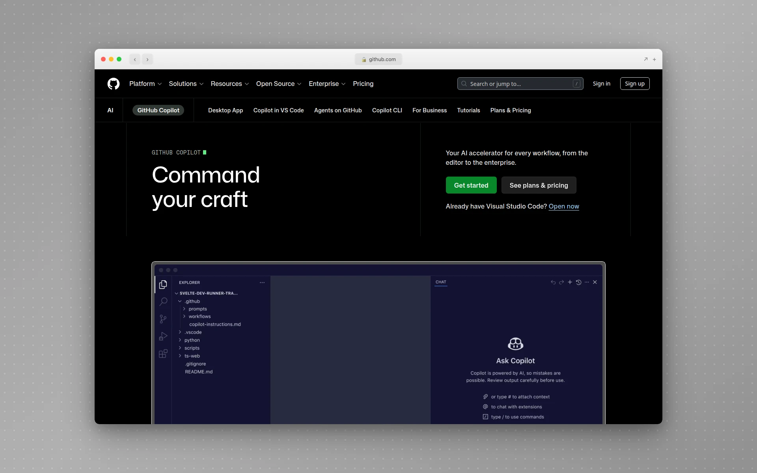Open the Copilot CLI subnav link
Viewport: 757px width, 473px height.
click(x=387, y=110)
